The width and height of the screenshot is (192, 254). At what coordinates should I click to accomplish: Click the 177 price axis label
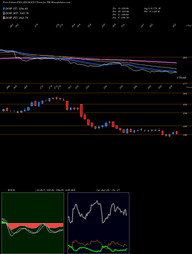pos(185,84)
